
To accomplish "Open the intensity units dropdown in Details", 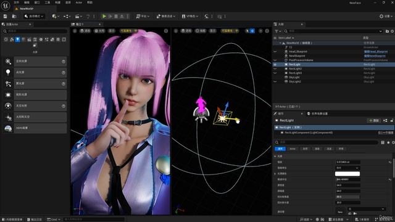I will pos(347,168).
